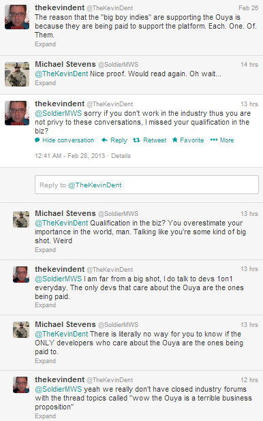
Task: Open @TheKevinDent mention in 'literally no way' tweet
Action: tap(61, 334)
